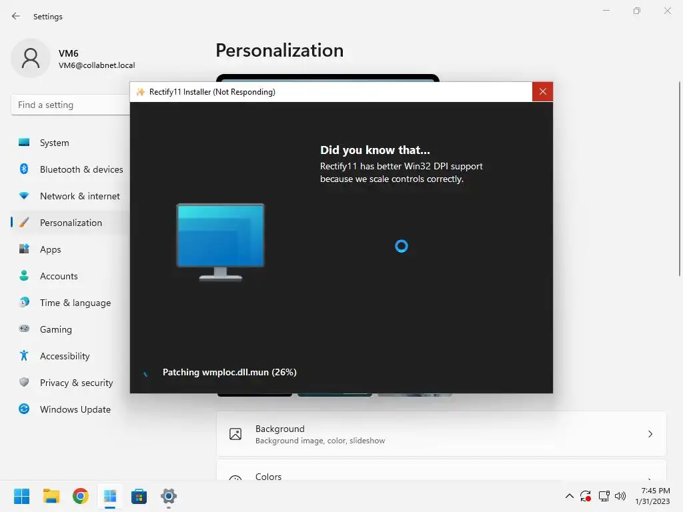Click the Apps icon in sidebar
The image size is (683, 512).
(24, 249)
